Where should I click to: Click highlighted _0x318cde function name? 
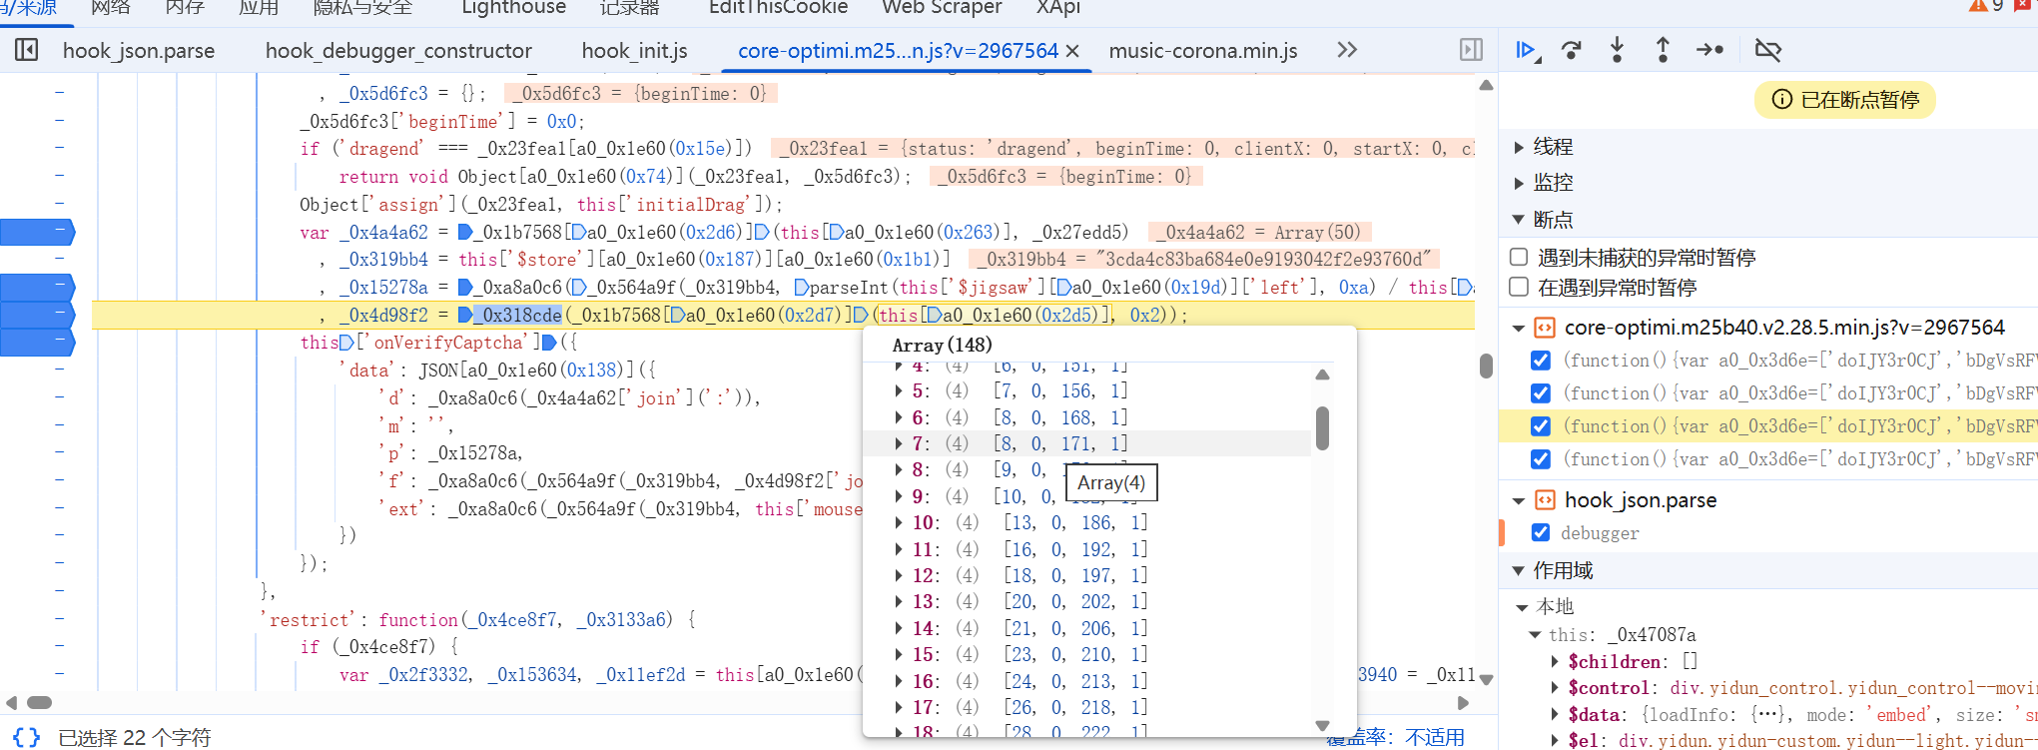(x=517, y=315)
